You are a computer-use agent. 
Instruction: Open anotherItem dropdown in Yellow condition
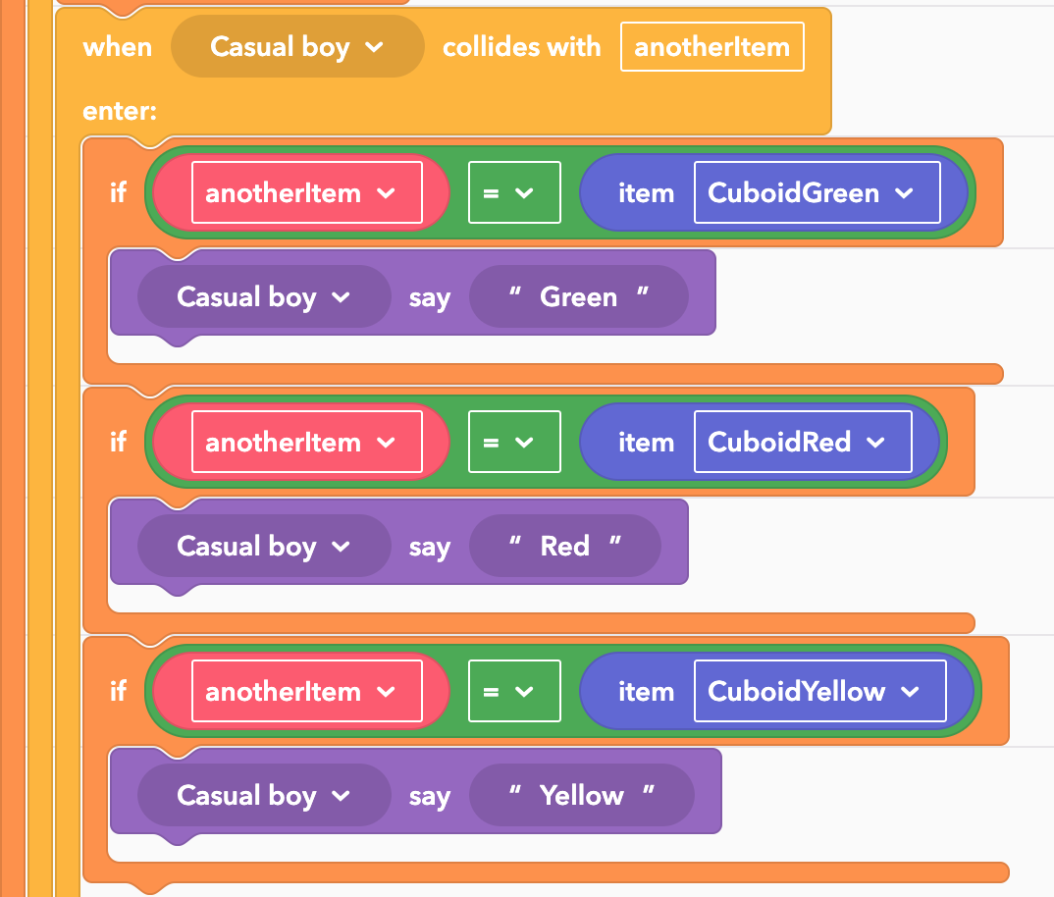point(306,691)
